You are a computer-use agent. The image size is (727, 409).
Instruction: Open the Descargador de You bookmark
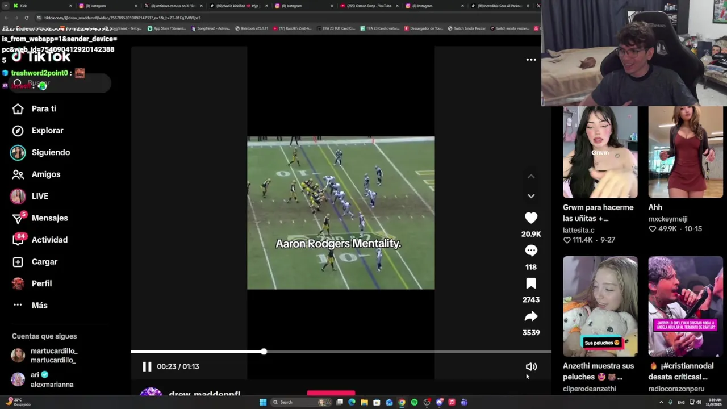tap(423, 28)
